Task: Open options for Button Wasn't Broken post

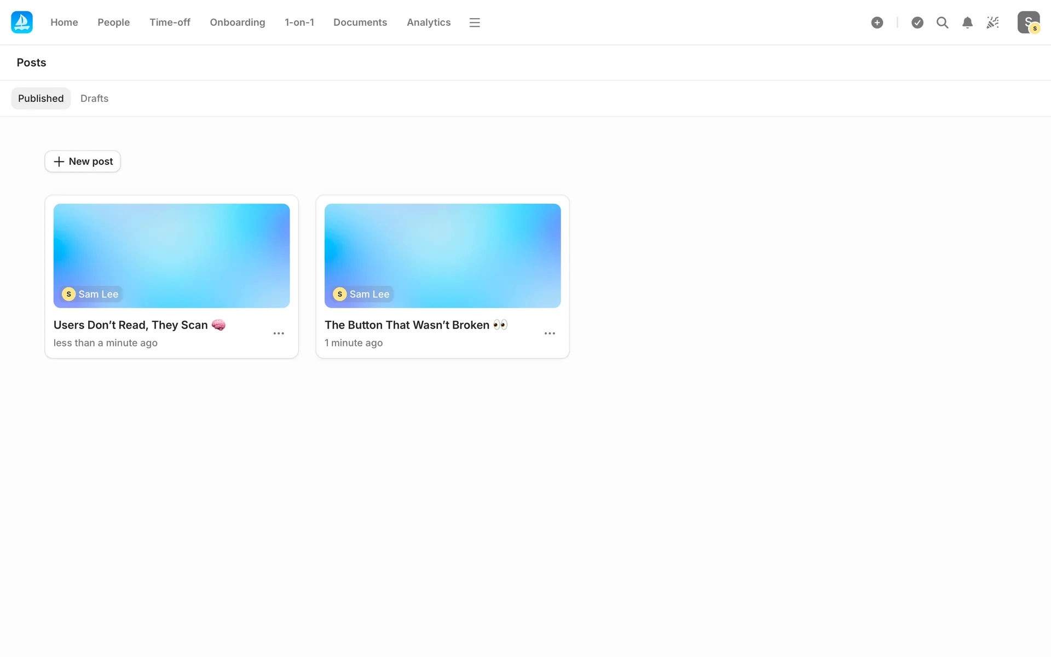Action: 550,333
